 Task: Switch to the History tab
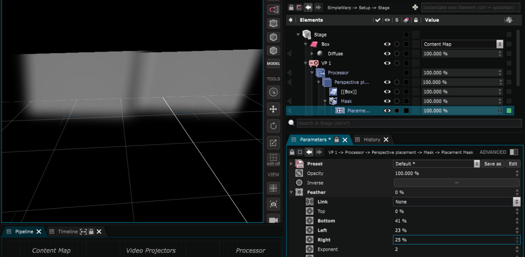372,140
